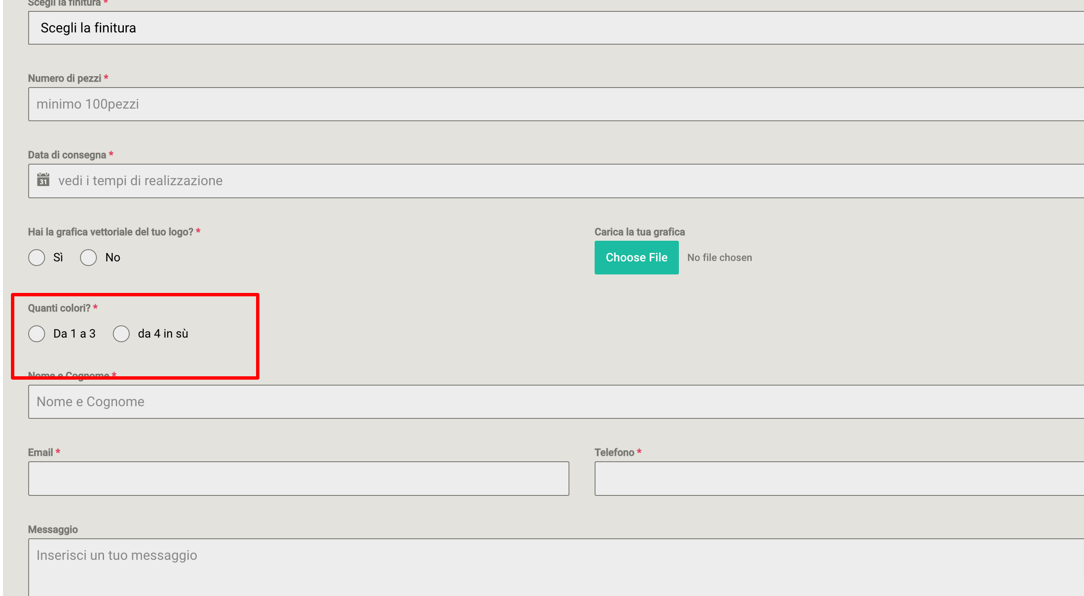The width and height of the screenshot is (1084, 596).
Task: Click the calendar icon in delivery date field
Action: (43, 180)
